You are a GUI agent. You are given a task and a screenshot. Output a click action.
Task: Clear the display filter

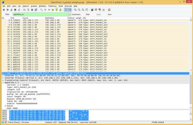click(88, 14)
